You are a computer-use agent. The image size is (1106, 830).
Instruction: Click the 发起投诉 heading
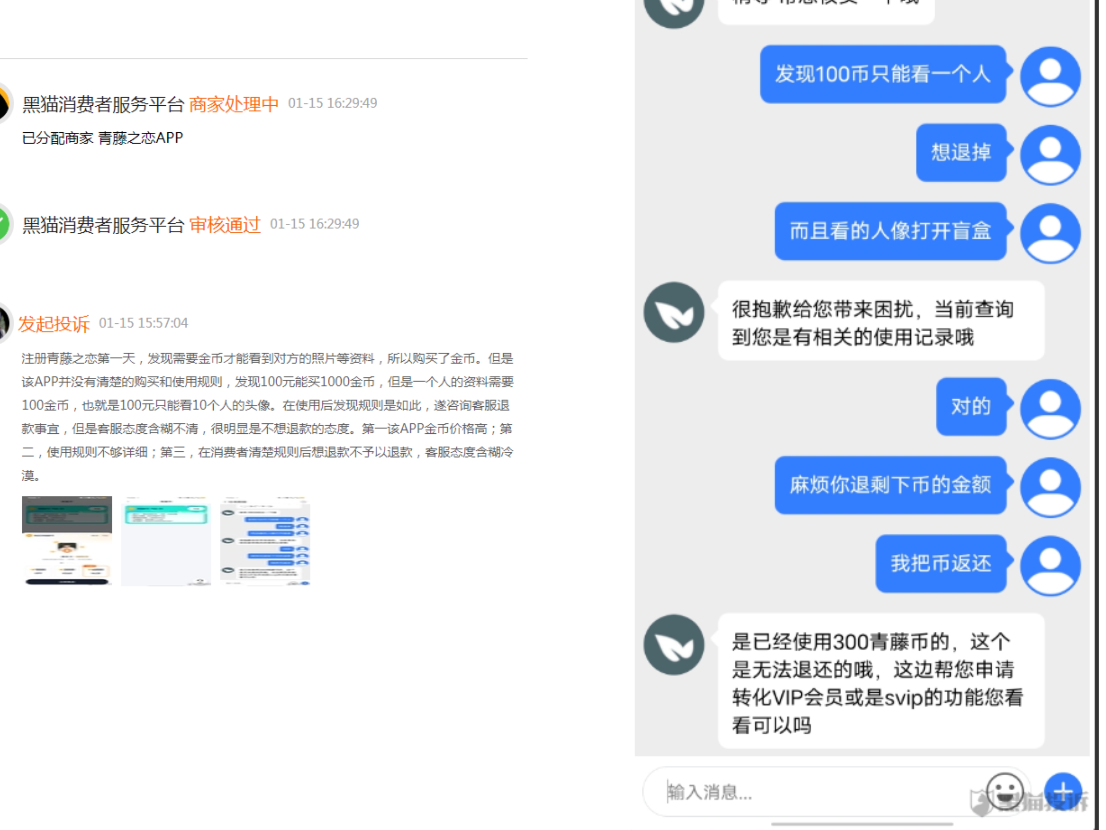coord(54,324)
